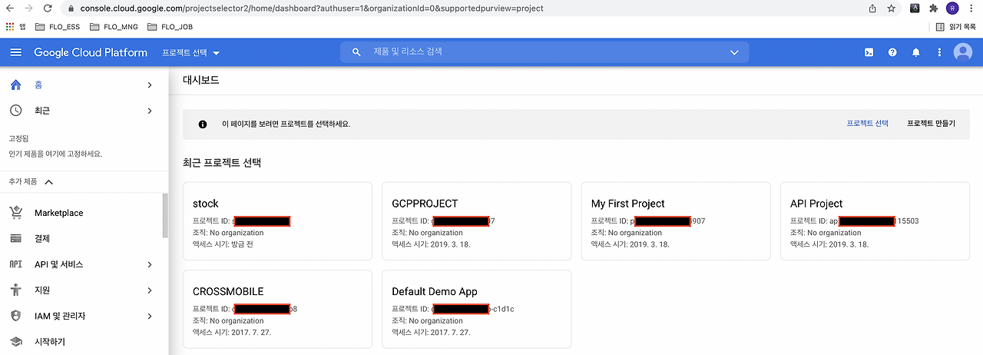Screen dimensions: 983x355
Task: Click the home icon in sidebar
Action: pos(15,85)
